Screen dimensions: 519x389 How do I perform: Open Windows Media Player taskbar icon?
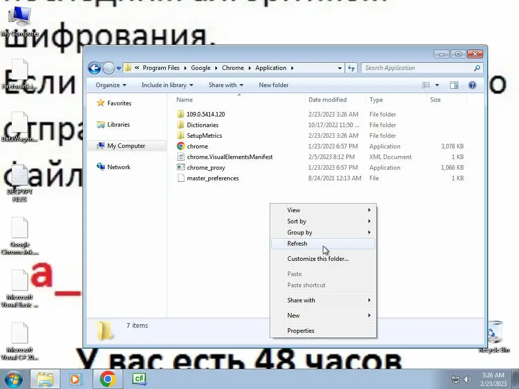[x=76, y=379]
